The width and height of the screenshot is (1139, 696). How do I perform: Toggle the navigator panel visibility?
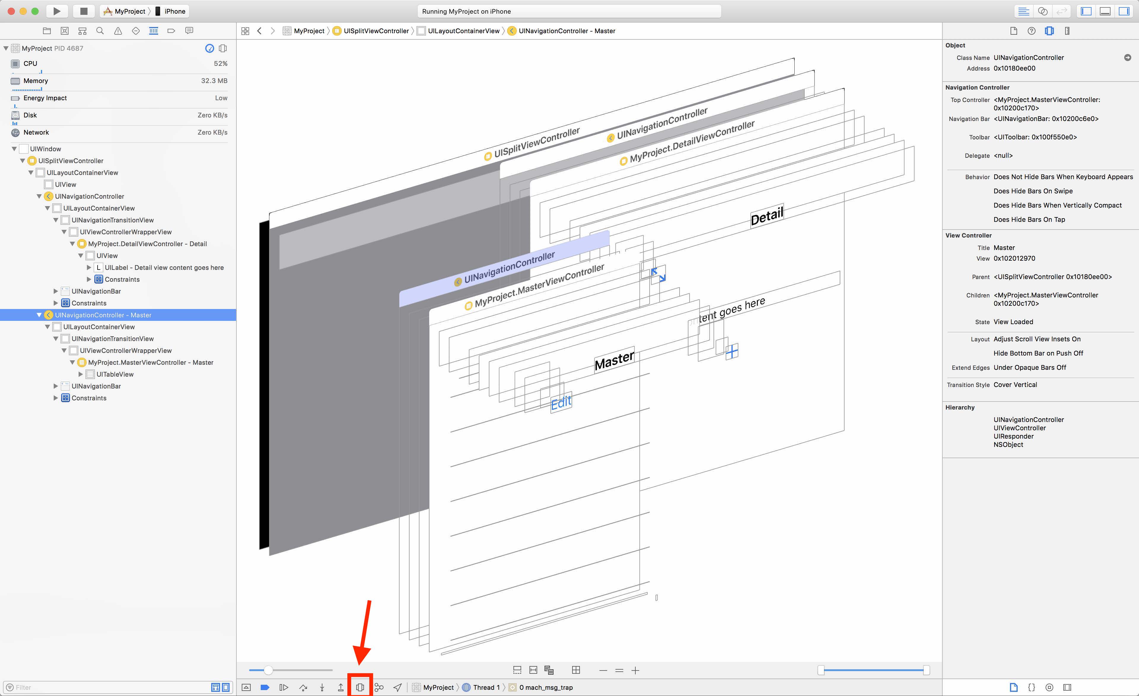coord(1086,11)
